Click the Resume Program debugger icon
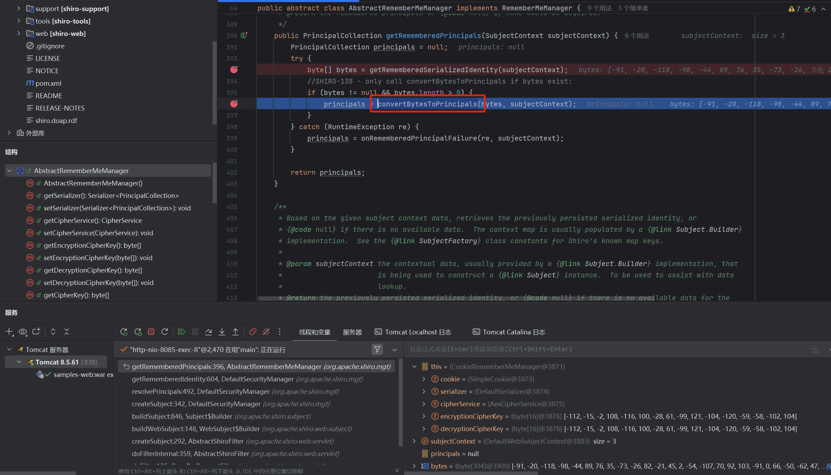 tap(181, 332)
